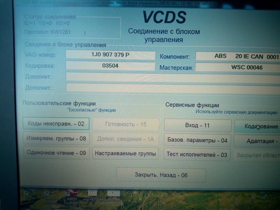280x210 pixels.
Task: Open Настраиваемые группы
Action: point(125,153)
